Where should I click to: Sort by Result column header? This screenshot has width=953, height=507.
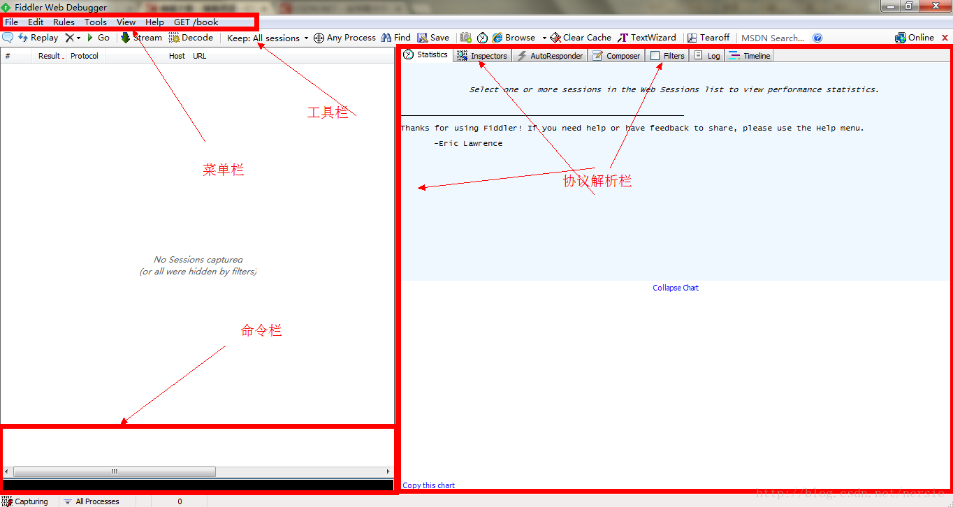(x=50, y=56)
